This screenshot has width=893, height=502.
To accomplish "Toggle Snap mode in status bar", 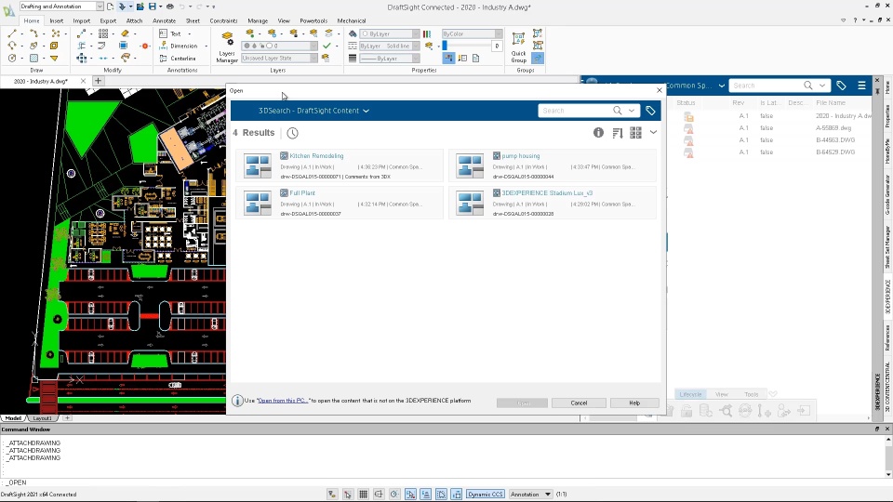I will click(348, 494).
